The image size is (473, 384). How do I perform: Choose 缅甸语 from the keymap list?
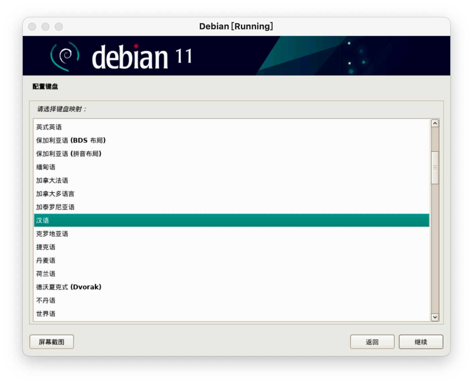[231, 167]
